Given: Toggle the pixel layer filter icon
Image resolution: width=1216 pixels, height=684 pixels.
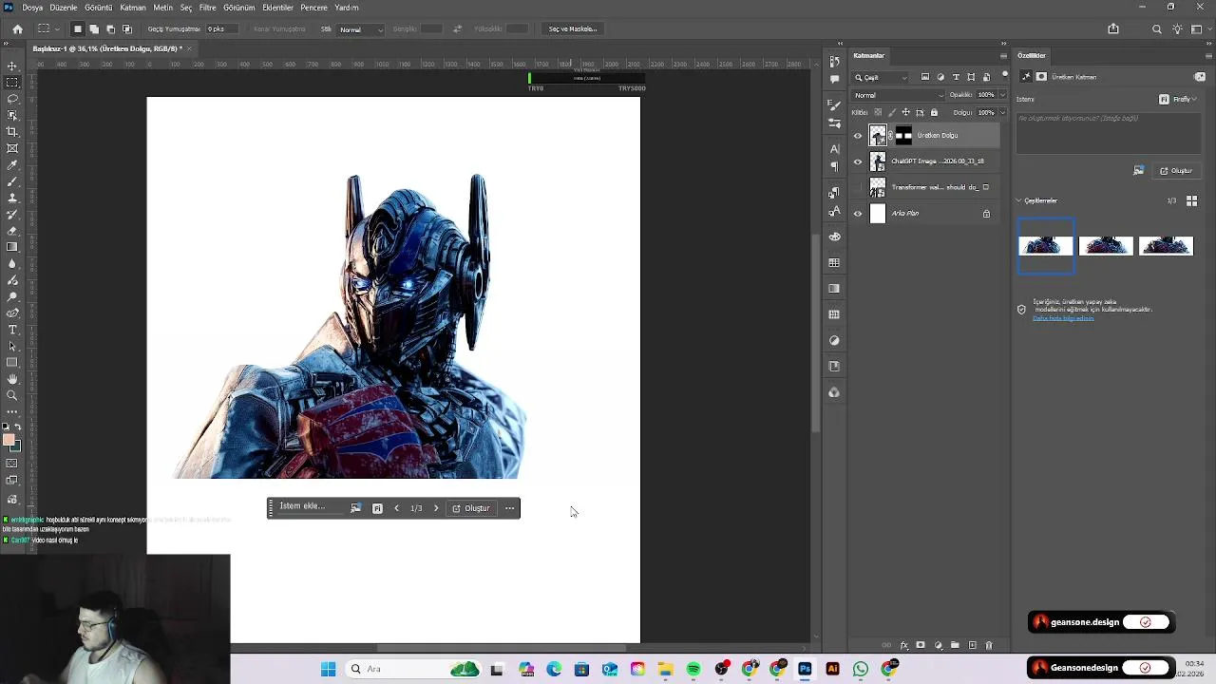Looking at the screenshot, I should click(x=925, y=77).
